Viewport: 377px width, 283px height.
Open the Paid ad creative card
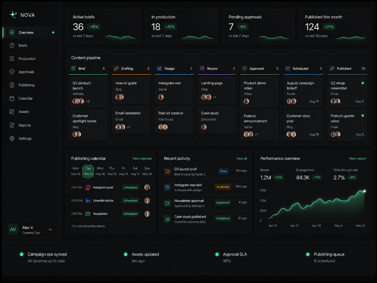pyautogui.click(x=174, y=120)
